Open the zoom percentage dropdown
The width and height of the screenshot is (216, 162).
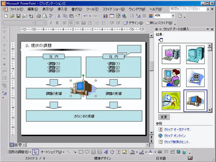[x=173, y=16]
